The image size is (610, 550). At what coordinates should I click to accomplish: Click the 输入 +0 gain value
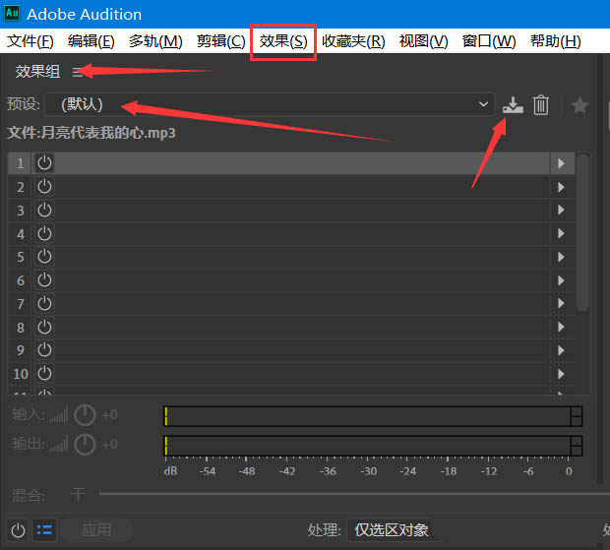click(110, 415)
